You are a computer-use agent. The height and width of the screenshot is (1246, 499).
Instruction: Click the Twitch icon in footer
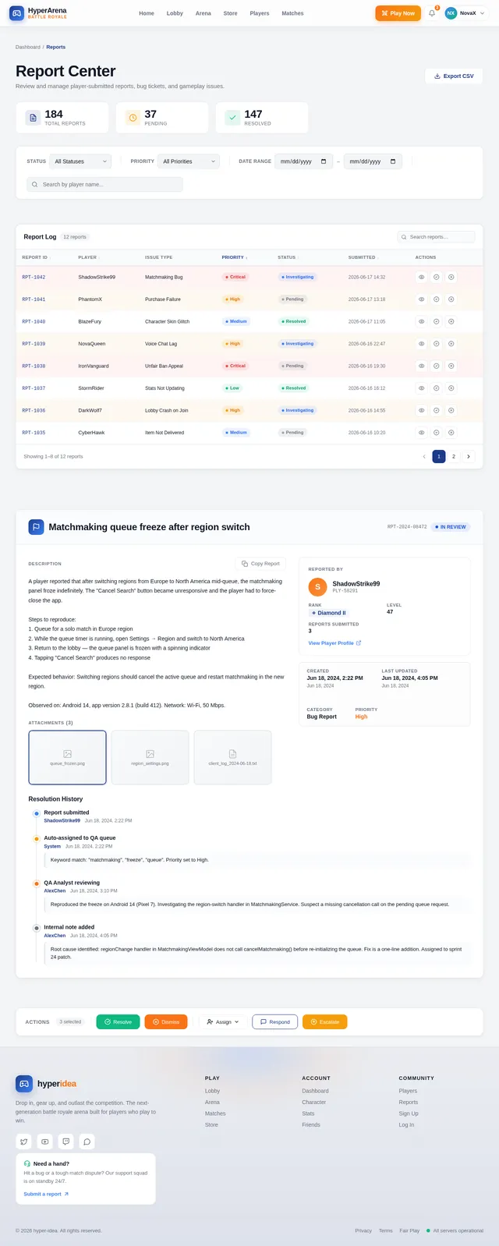[x=66, y=1142]
